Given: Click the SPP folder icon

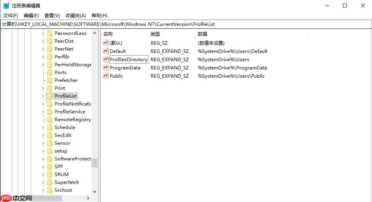Looking at the screenshot, I should (x=50, y=167).
